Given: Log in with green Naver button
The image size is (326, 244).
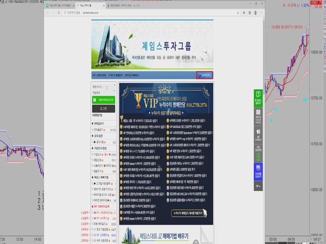Looking at the screenshot, I should 104,100.
